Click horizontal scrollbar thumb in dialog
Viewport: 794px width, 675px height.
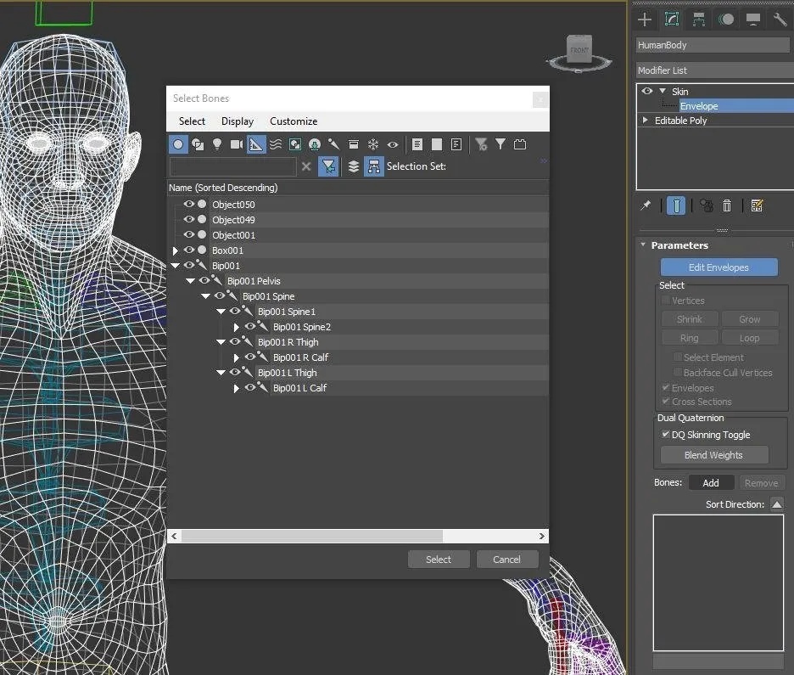[312, 536]
